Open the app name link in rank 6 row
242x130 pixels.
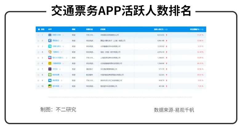point(57,63)
